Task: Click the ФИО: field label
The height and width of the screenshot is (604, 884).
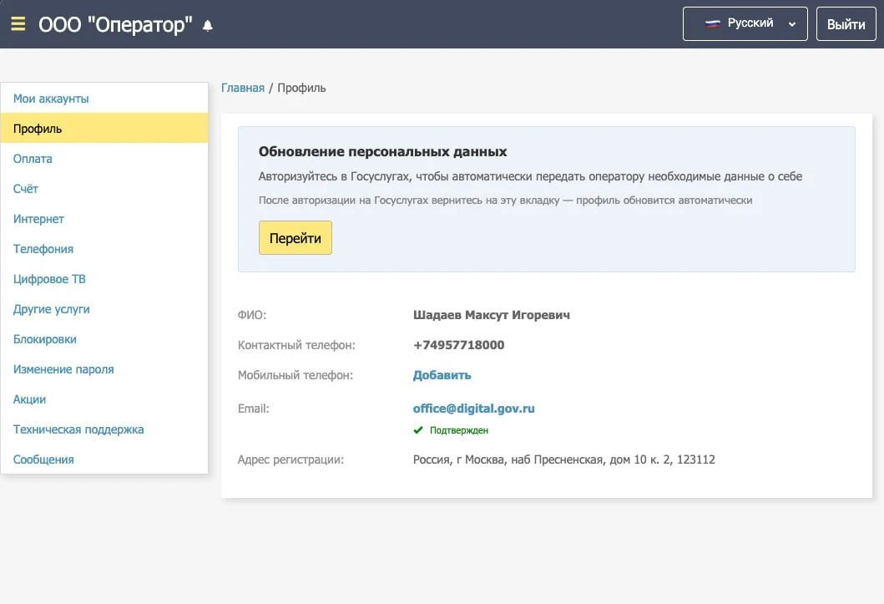Action: point(251,315)
